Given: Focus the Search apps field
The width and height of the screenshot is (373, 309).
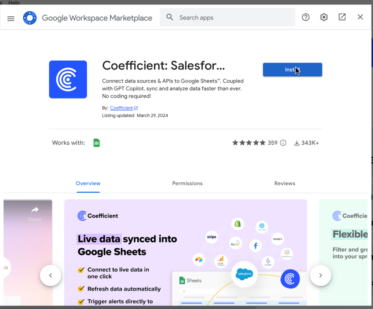Looking at the screenshot, I should [233, 17].
